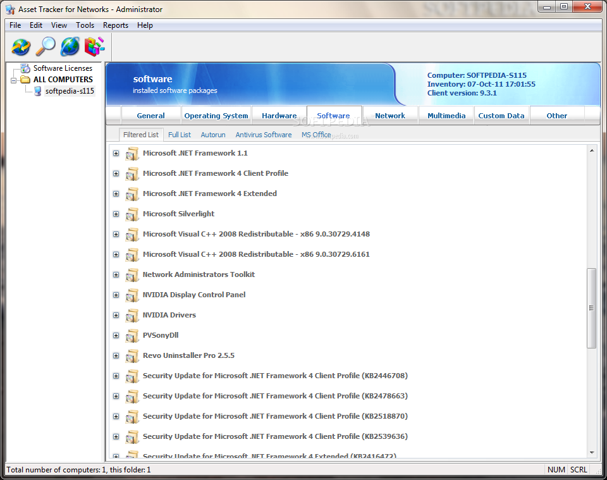Switch to the Custom Data tab
This screenshot has width=607, height=480.
coord(501,115)
